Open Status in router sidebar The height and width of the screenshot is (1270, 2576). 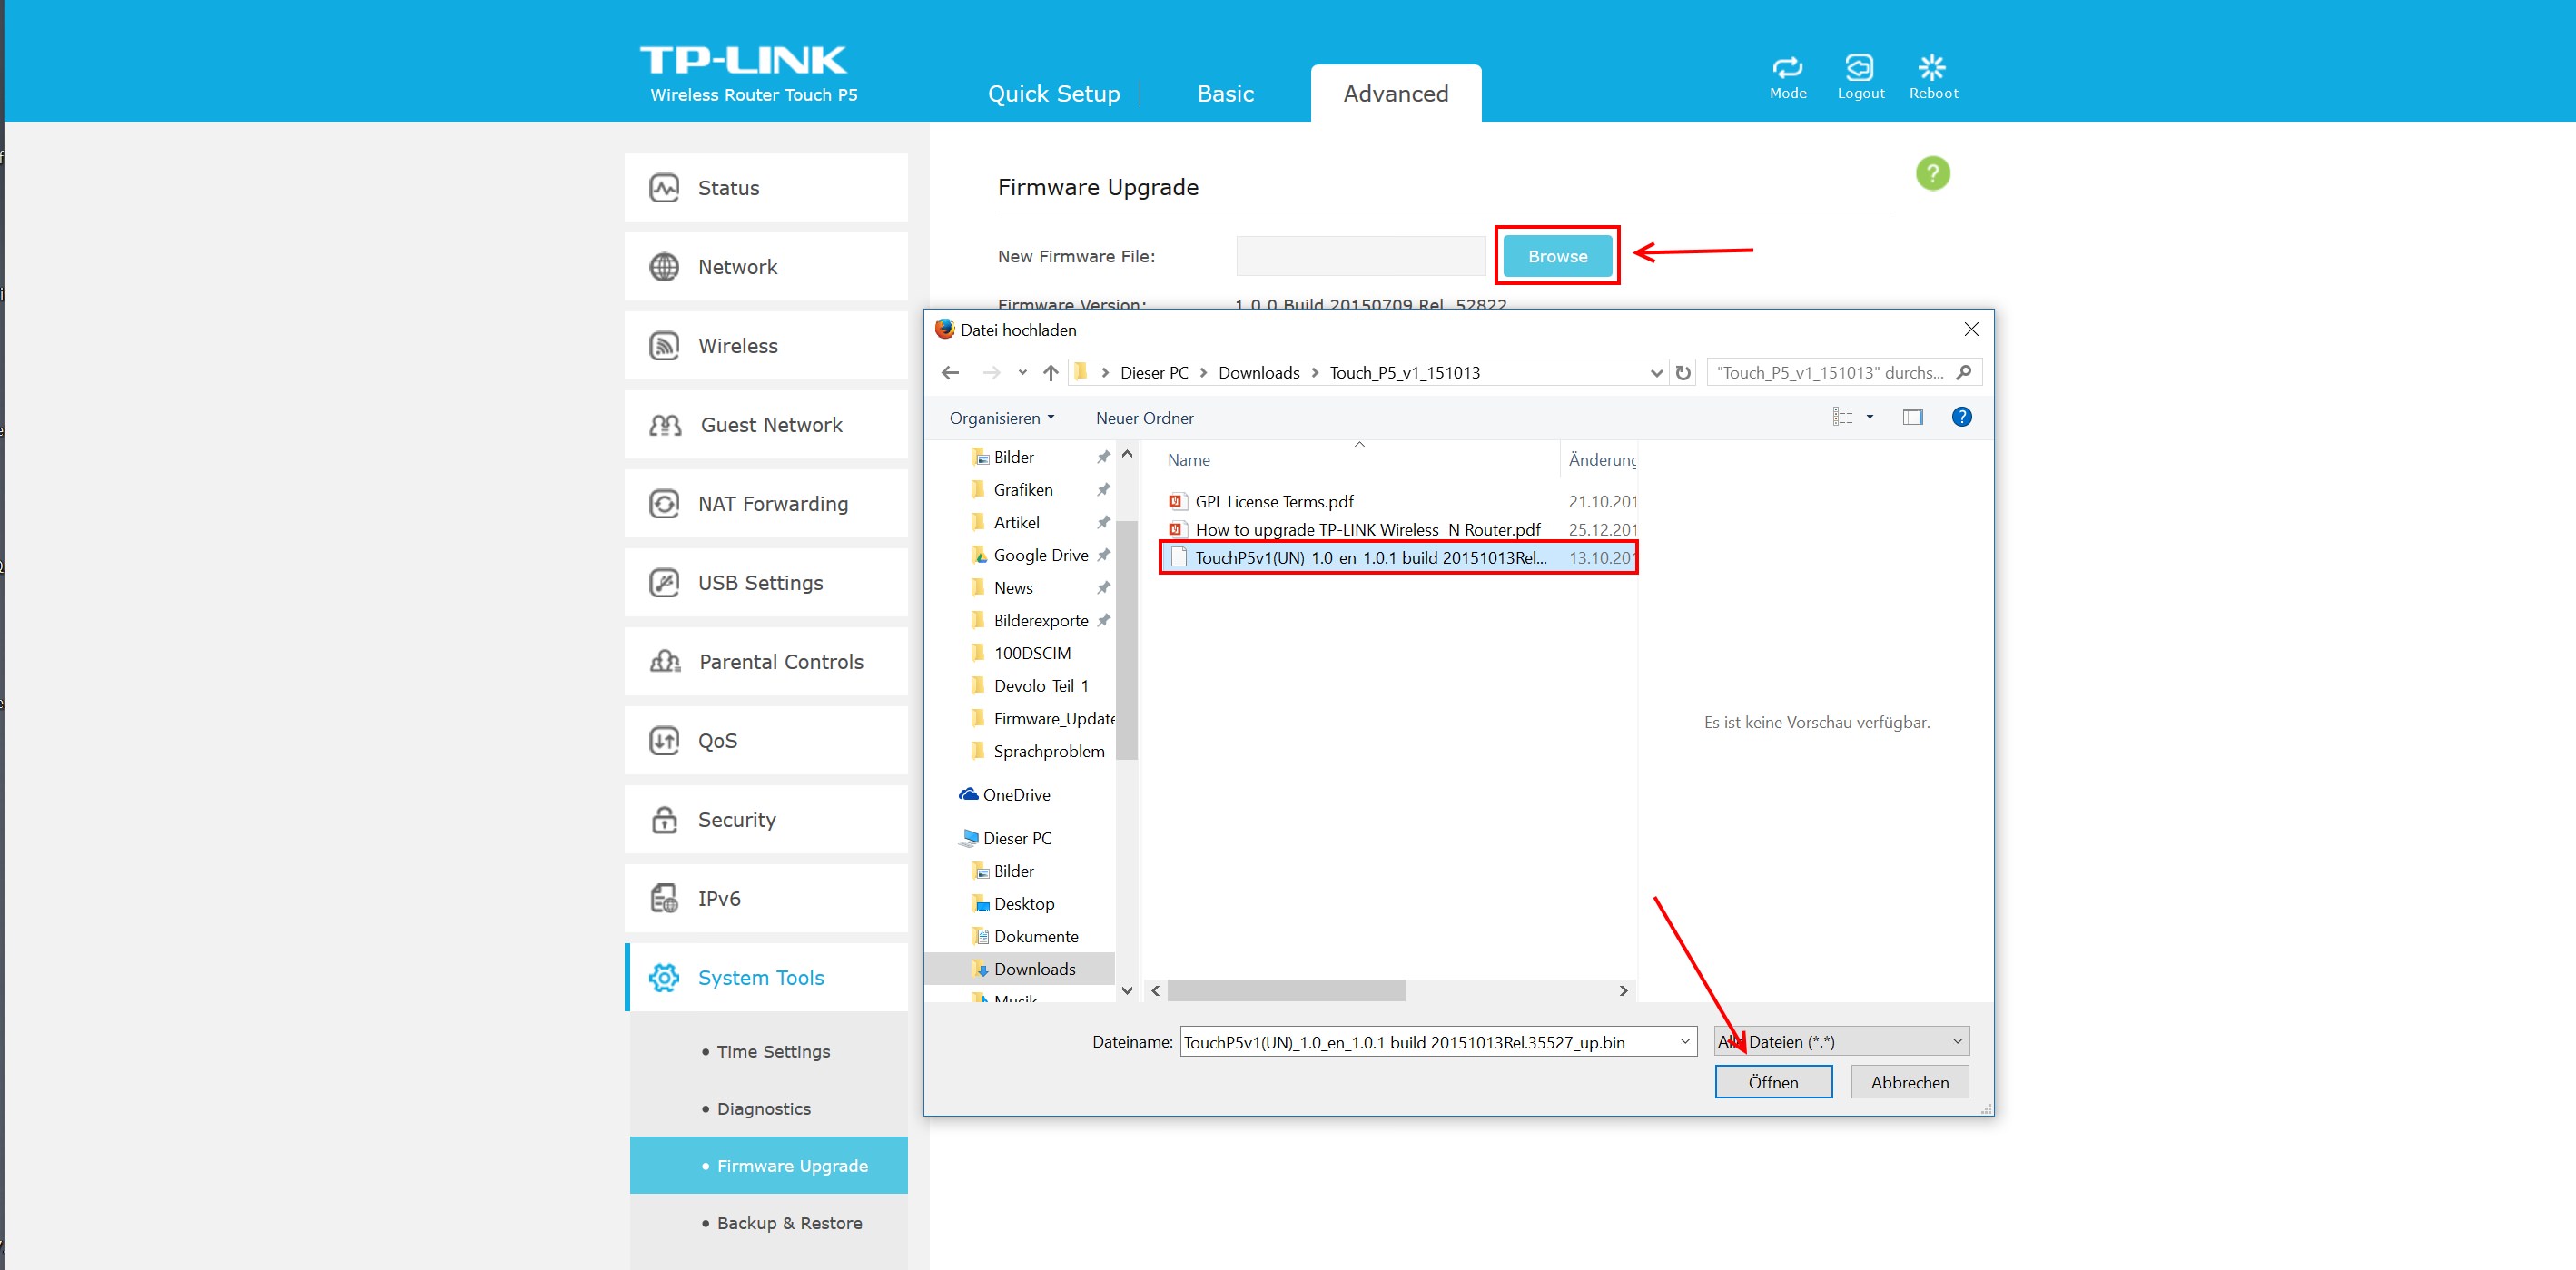(x=766, y=187)
